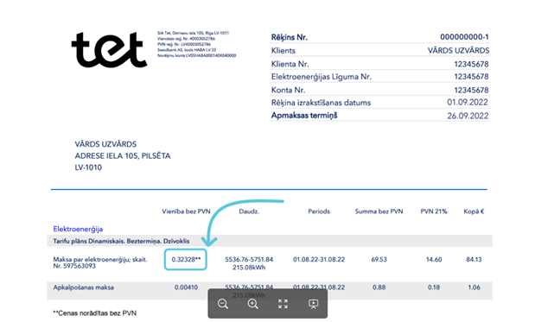Click the customer address ADRESE IELA 105, PILSĒTA

(123, 155)
